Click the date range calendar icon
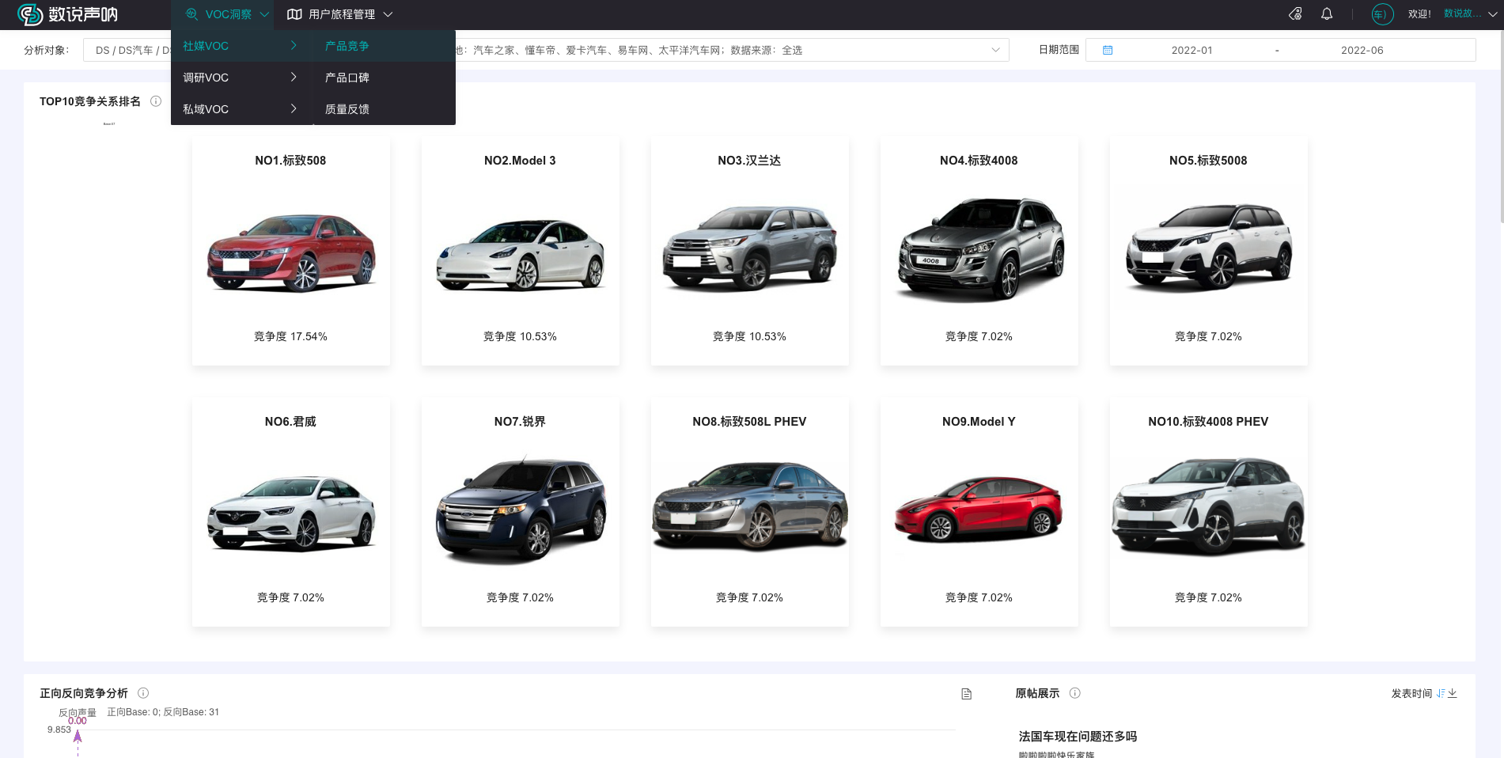Viewport: 1504px width, 758px height. (1108, 50)
